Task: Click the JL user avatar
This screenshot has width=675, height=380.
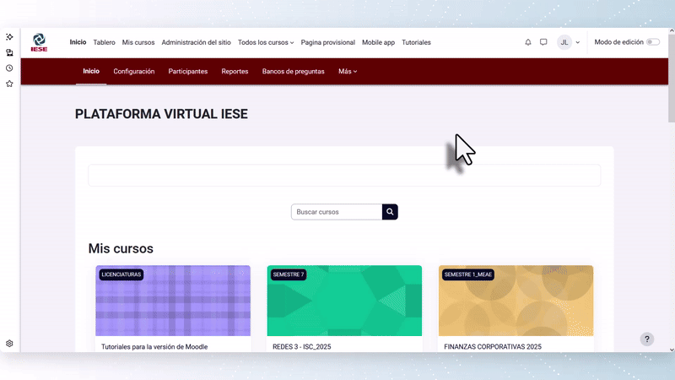Action: coord(564,42)
